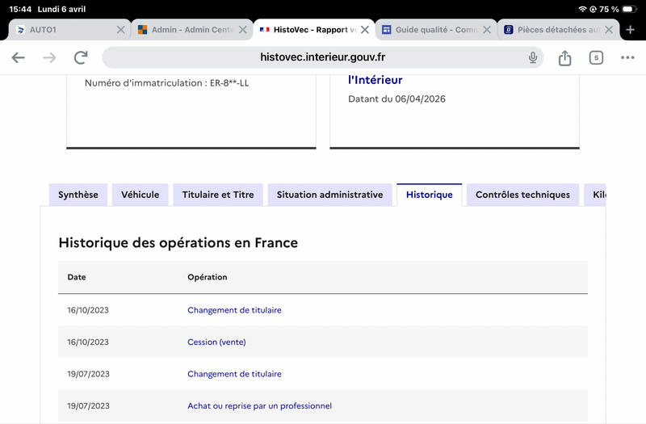This screenshot has width=646, height=424.
Task: Tap the forward navigation arrow
Action: click(49, 58)
